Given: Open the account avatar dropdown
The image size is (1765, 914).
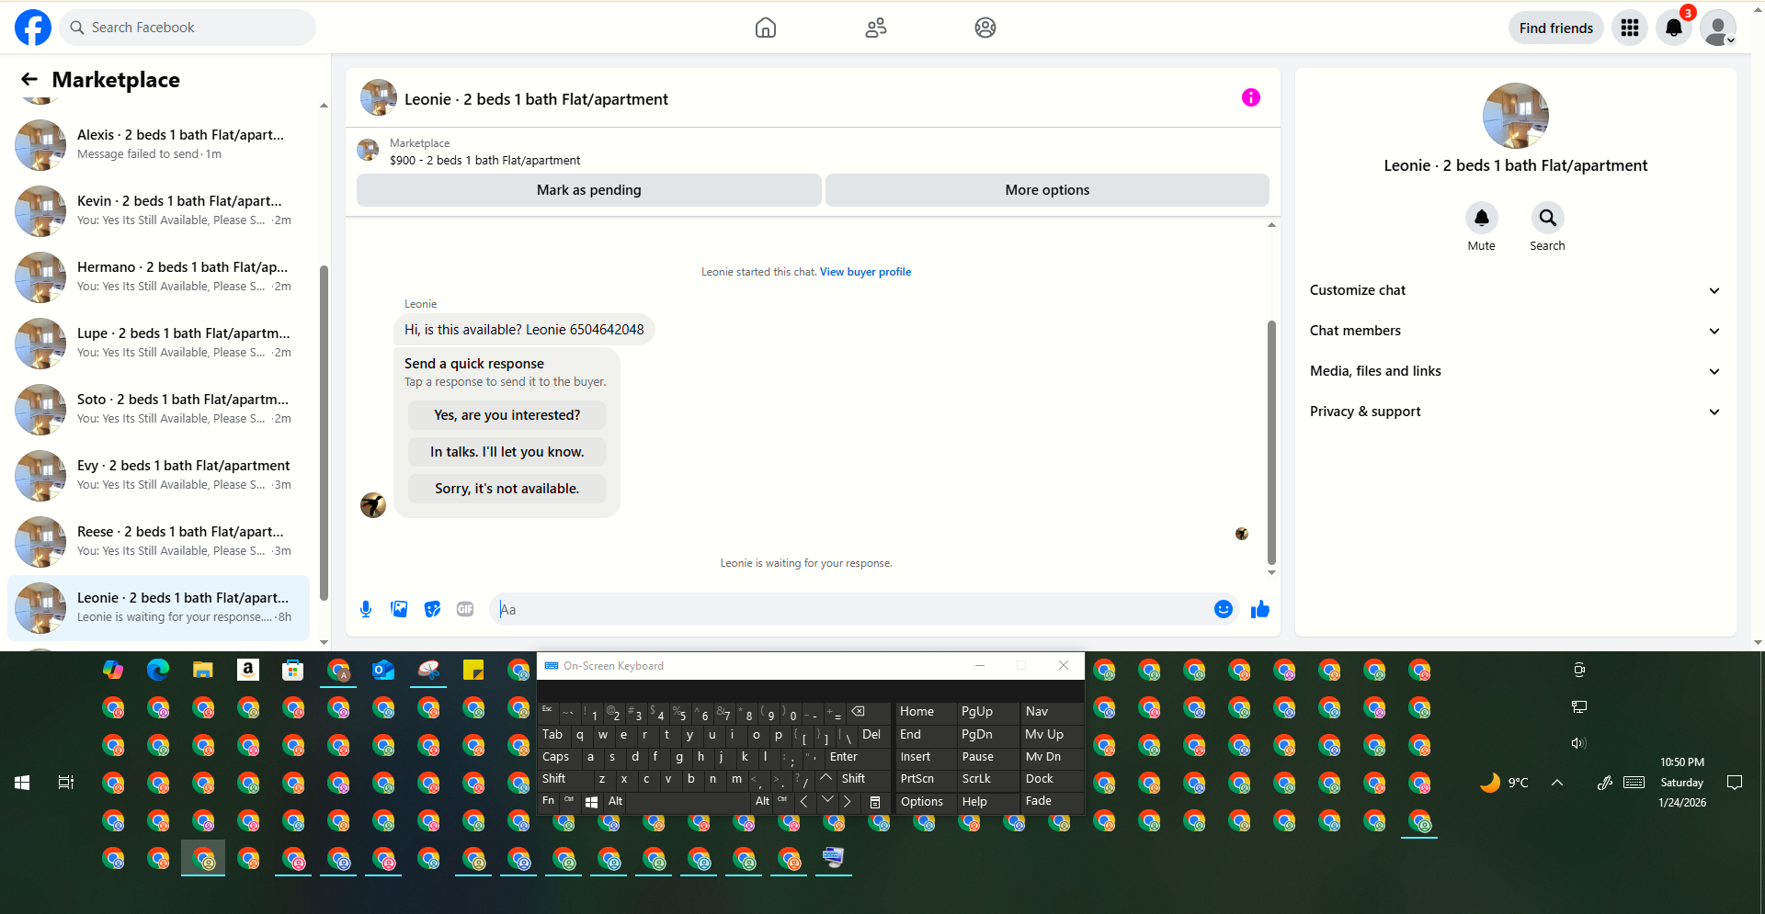Looking at the screenshot, I should click(1718, 28).
